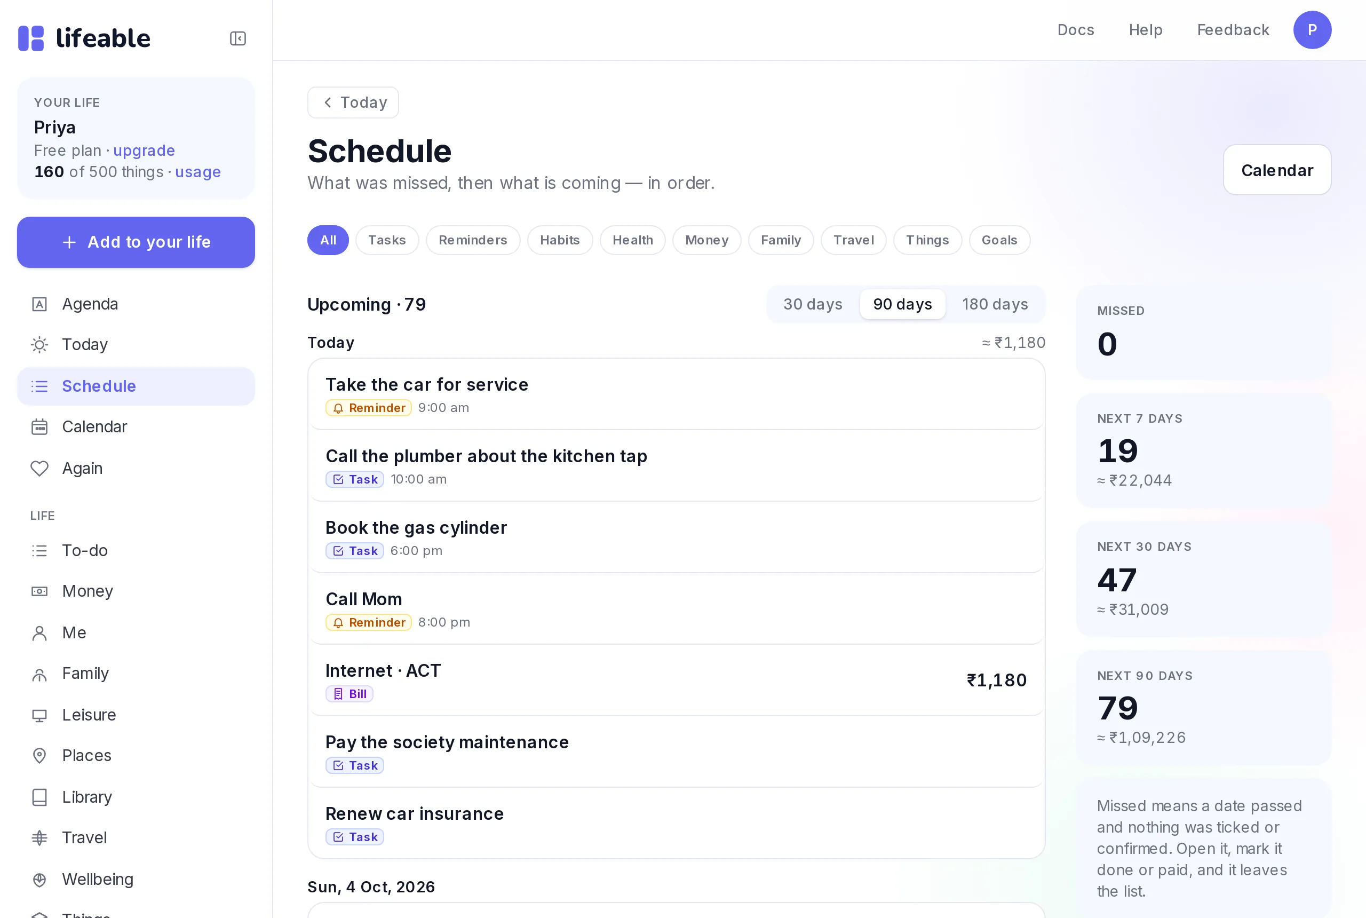Image resolution: width=1366 pixels, height=918 pixels.
Task: Click the Schedule list icon
Action: coord(39,386)
